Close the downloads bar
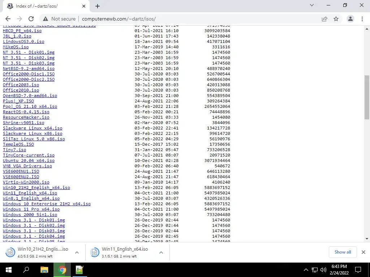The width and height of the screenshot is (370, 277). (x=363, y=252)
